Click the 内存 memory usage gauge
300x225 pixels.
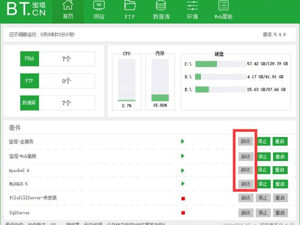(x=160, y=80)
